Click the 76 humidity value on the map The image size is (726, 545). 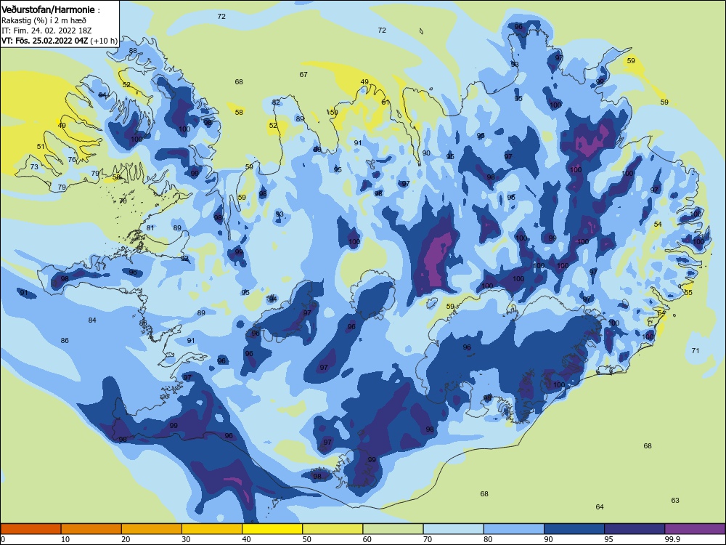[72, 160]
